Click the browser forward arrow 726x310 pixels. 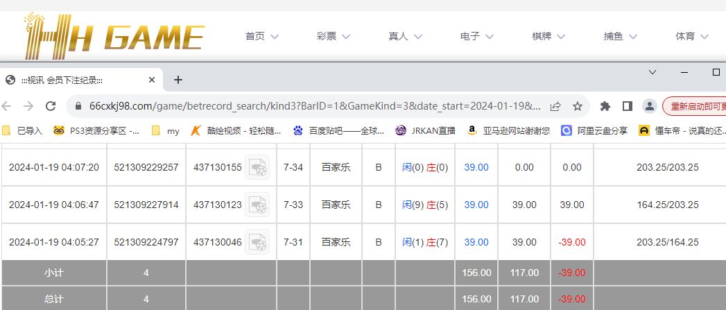coord(28,106)
